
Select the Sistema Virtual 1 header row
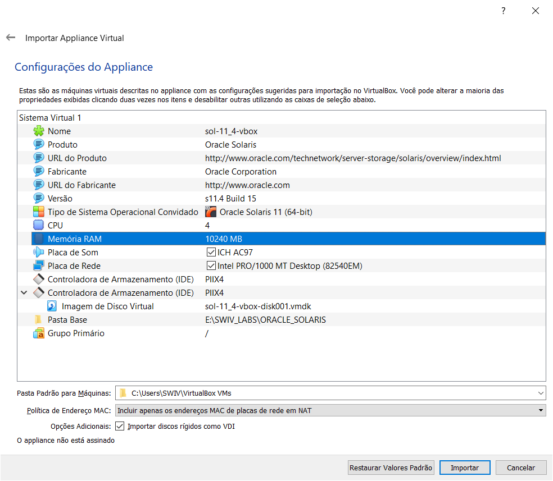[282, 118]
